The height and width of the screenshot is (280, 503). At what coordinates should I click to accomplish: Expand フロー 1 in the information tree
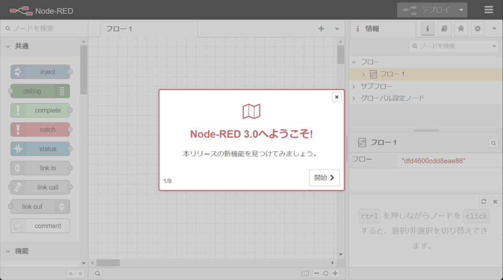(364, 74)
